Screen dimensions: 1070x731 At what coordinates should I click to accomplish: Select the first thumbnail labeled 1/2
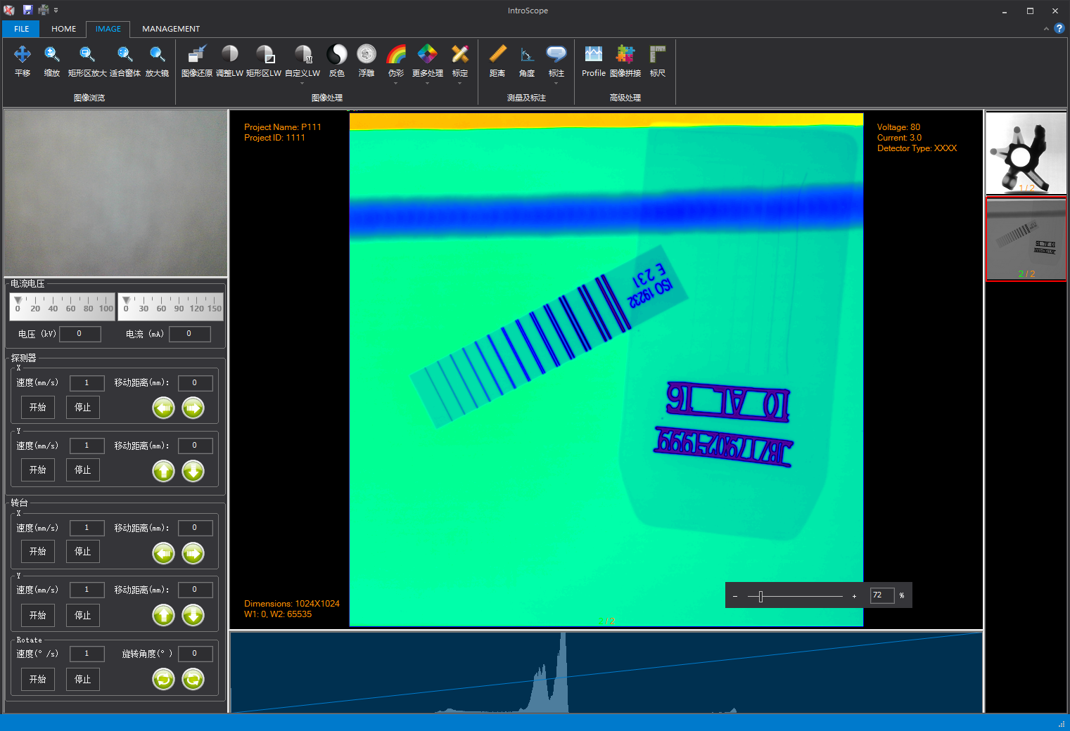(1026, 153)
